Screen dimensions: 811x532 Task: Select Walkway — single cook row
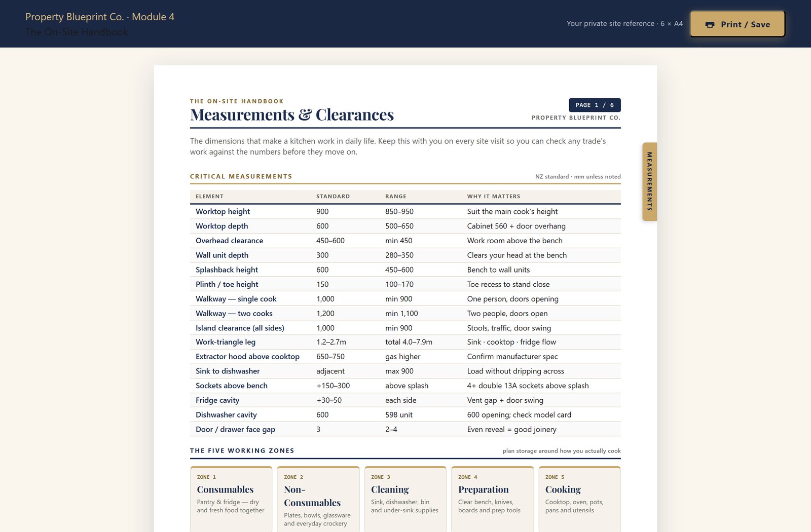(405, 299)
